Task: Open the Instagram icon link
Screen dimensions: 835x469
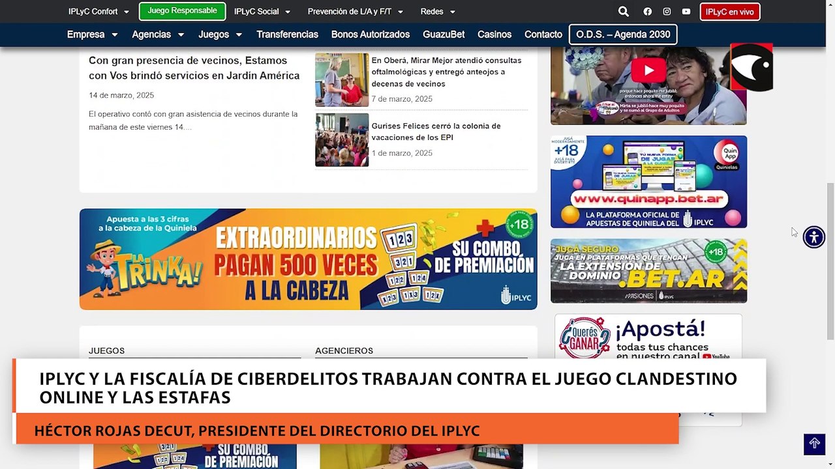Action: click(667, 12)
